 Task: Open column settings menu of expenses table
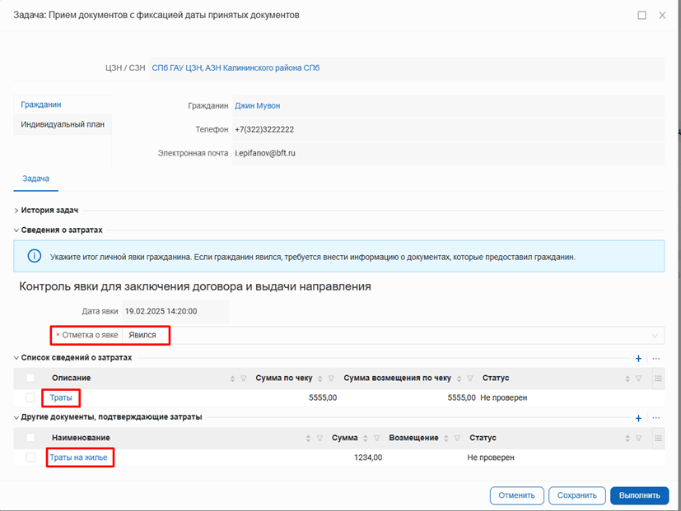click(658, 379)
